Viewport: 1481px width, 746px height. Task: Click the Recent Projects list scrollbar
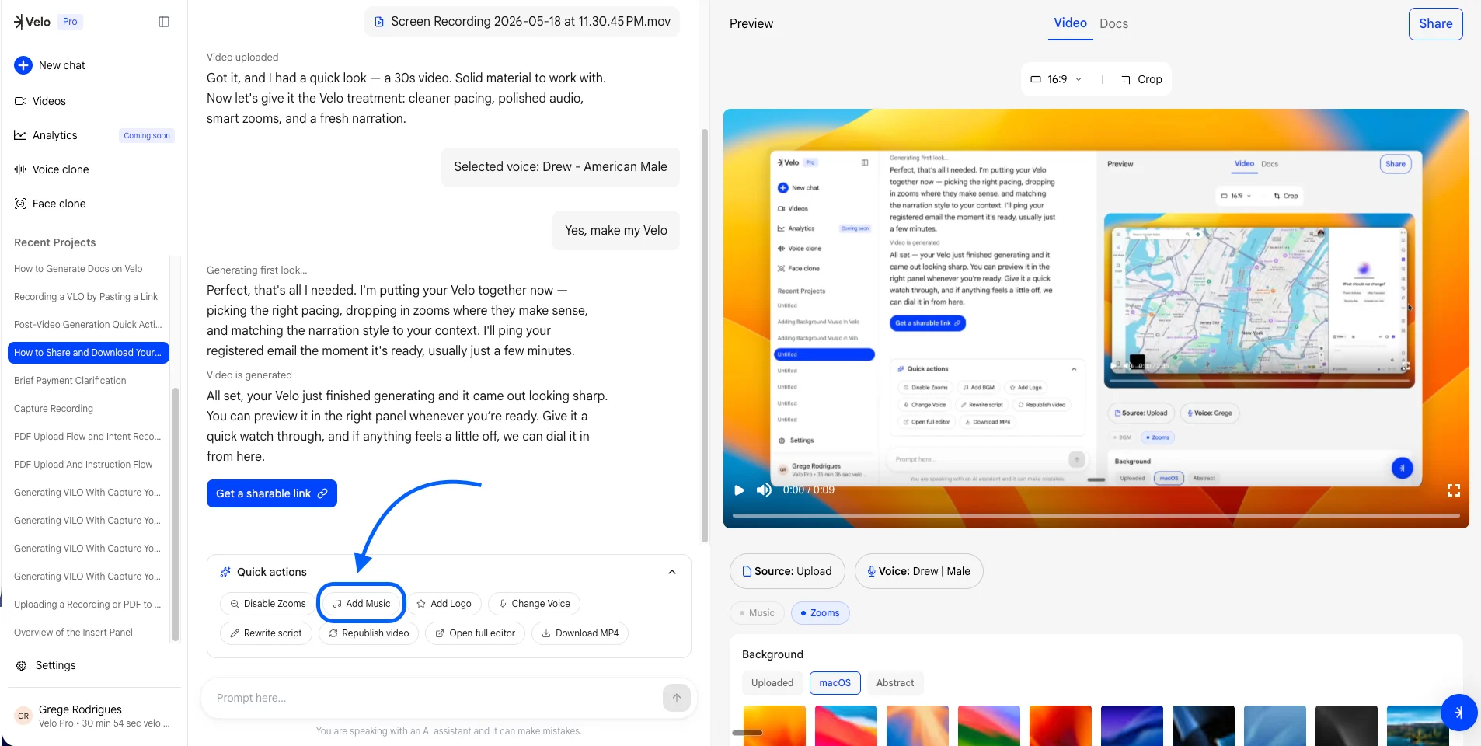tap(176, 514)
